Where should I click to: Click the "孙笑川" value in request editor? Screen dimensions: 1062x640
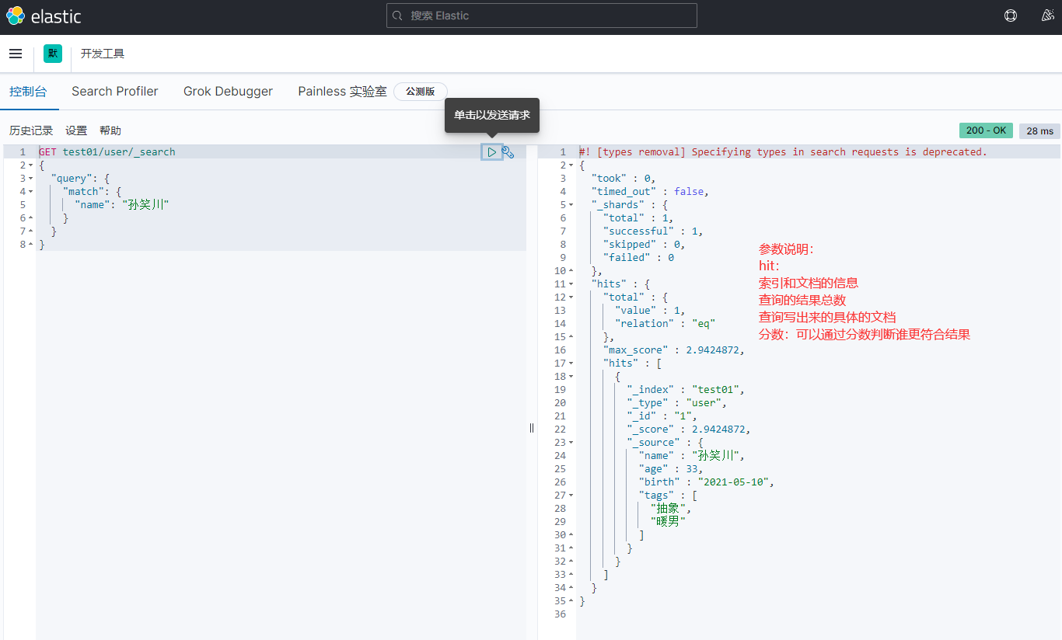[x=146, y=205]
